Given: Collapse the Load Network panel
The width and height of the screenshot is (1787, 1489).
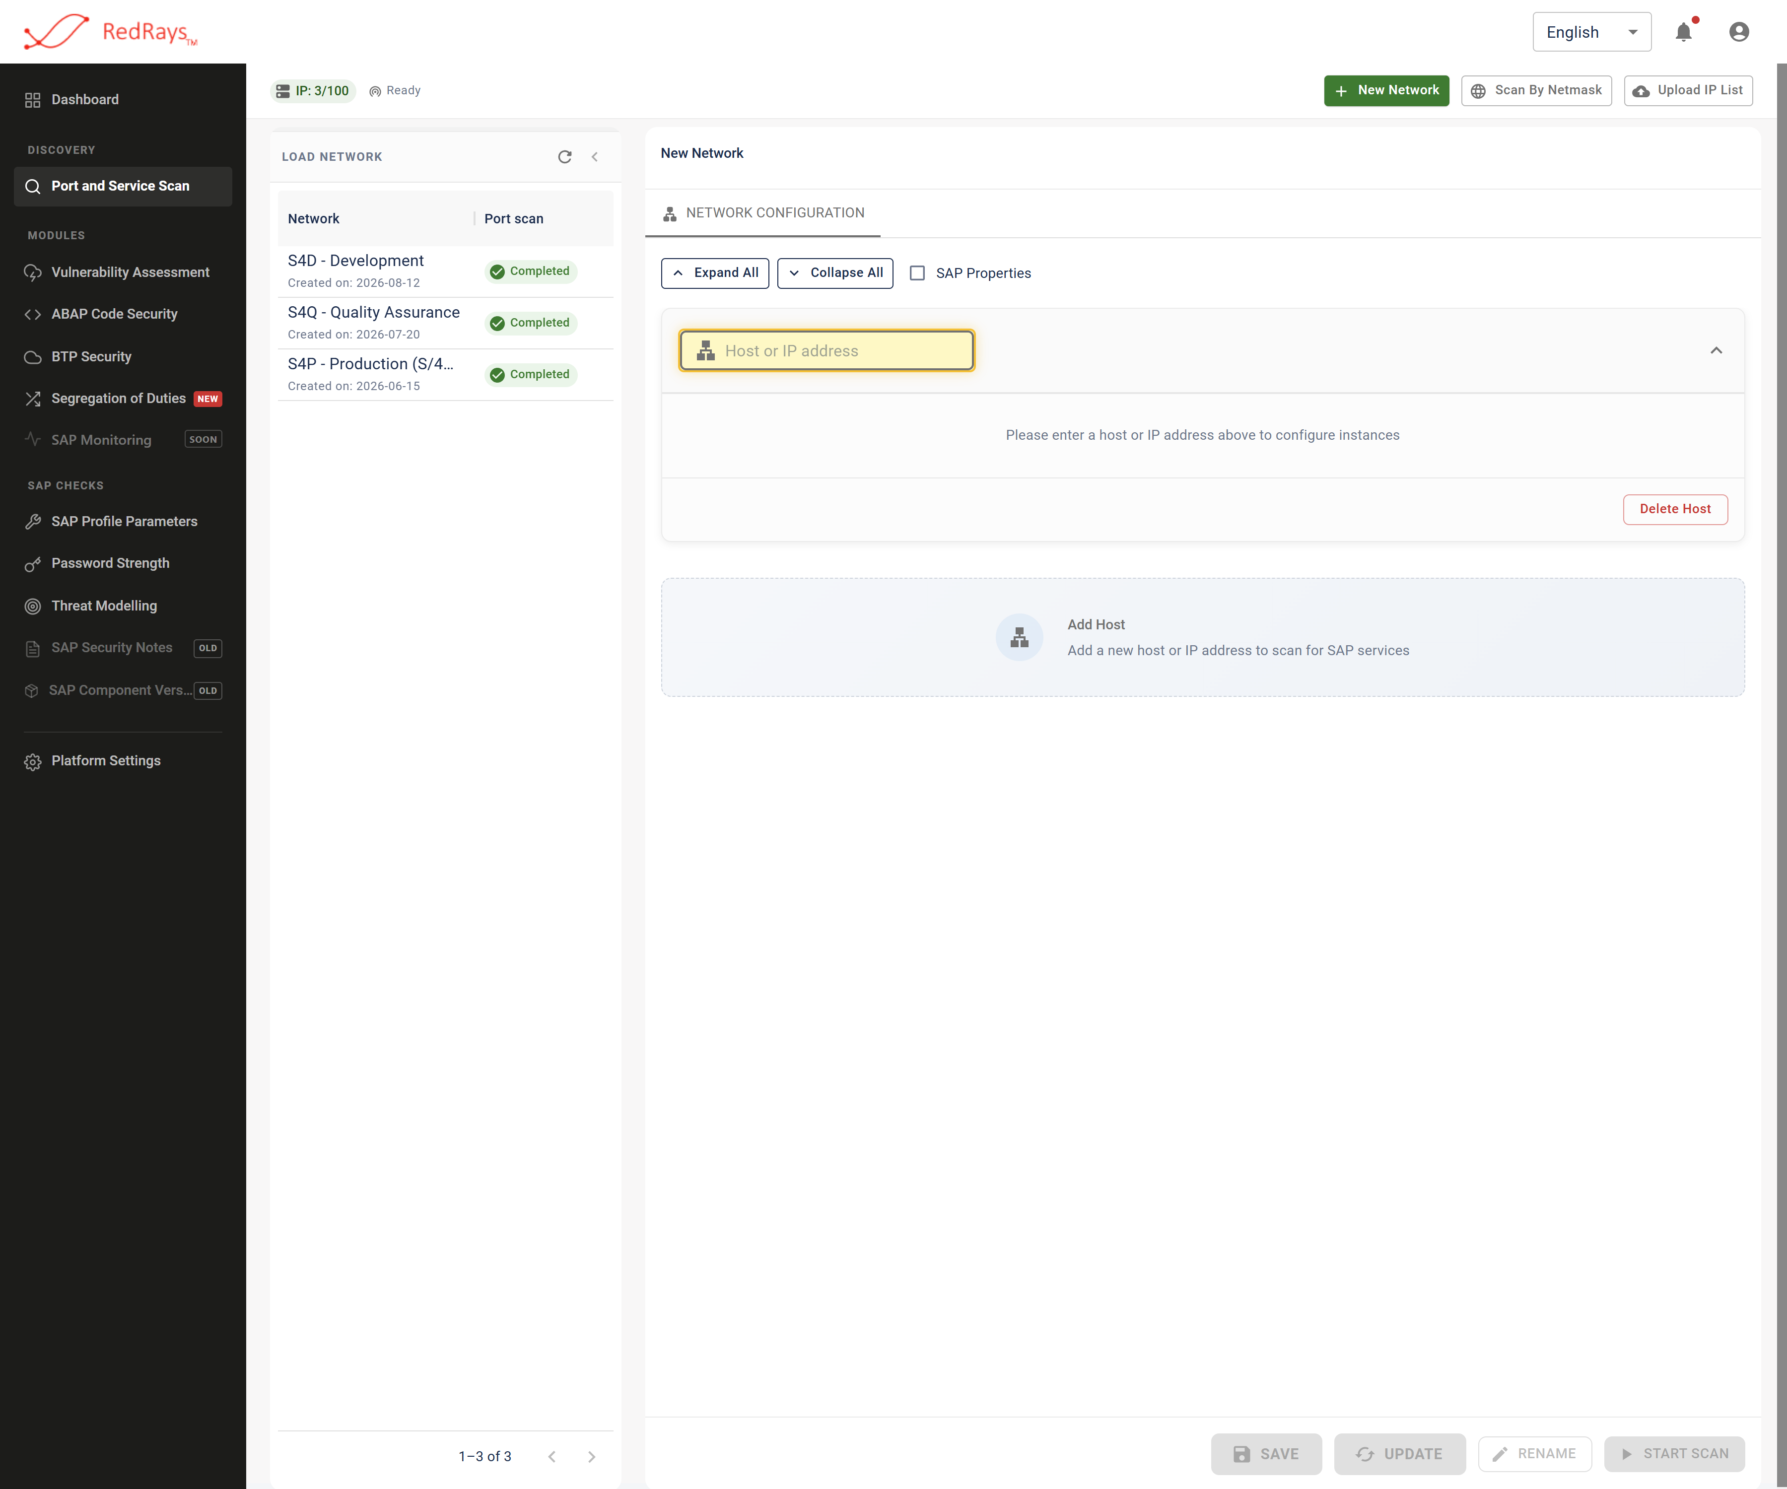Looking at the screenshot, I should click(x=595, y=156).
